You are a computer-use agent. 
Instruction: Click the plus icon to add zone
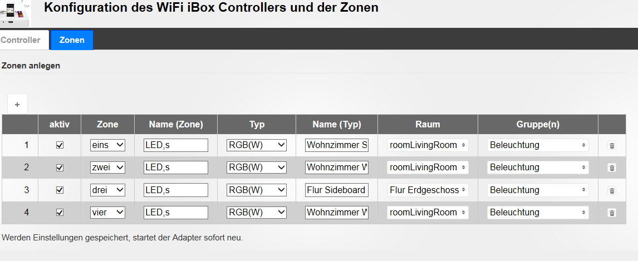pos(17,104)
